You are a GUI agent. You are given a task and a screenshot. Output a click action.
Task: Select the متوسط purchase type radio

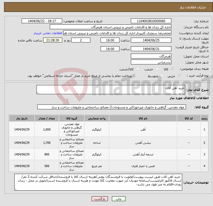pyautogui.click(x=162, y=76)
